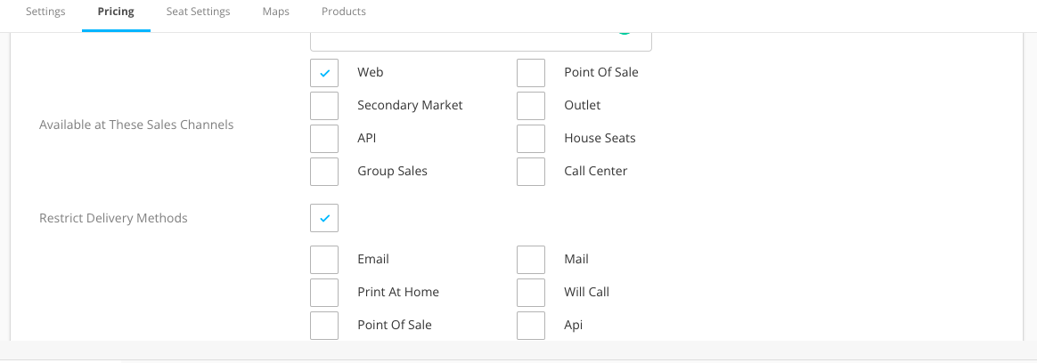Image resolution: width=1037 pixels, height=363 pixels.
Task: Check the Email delivery method
Action: [x=324, y=260]
